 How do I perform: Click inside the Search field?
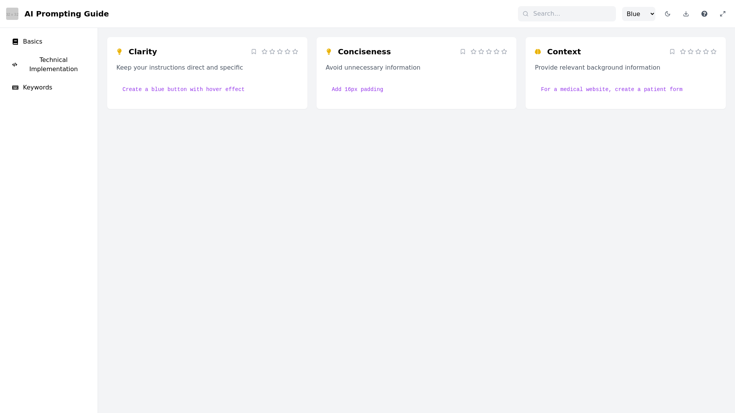pos(567,13)
